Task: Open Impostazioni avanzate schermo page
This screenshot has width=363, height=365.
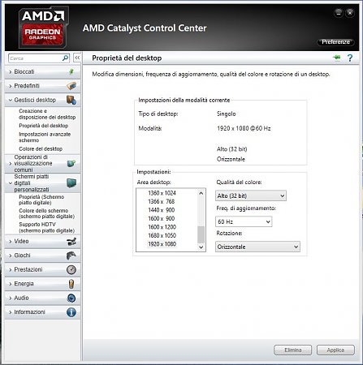Action: pyautogui.click(x=45, y=137)
